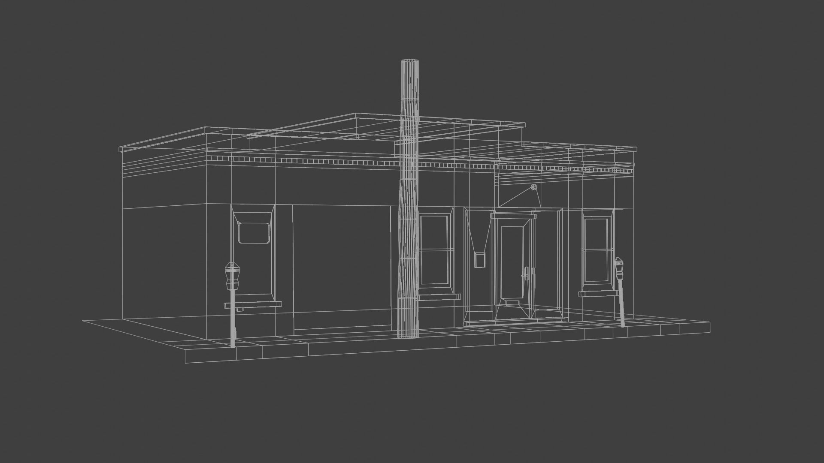This screenshot has width=824, height=463.
Task: Select the hanging sign beside the door
Action: click(x=480, y=260)
